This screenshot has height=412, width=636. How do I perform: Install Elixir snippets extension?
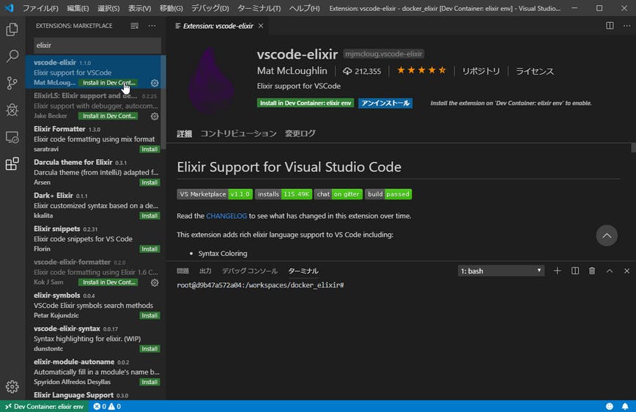(149, 249)
